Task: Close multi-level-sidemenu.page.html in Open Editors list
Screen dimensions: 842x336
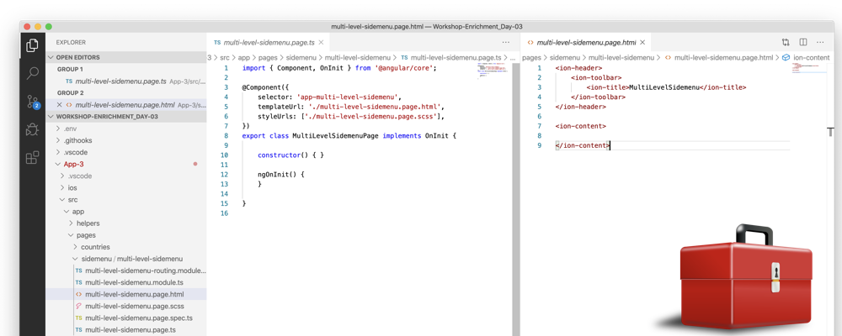Action: point(59,105)
